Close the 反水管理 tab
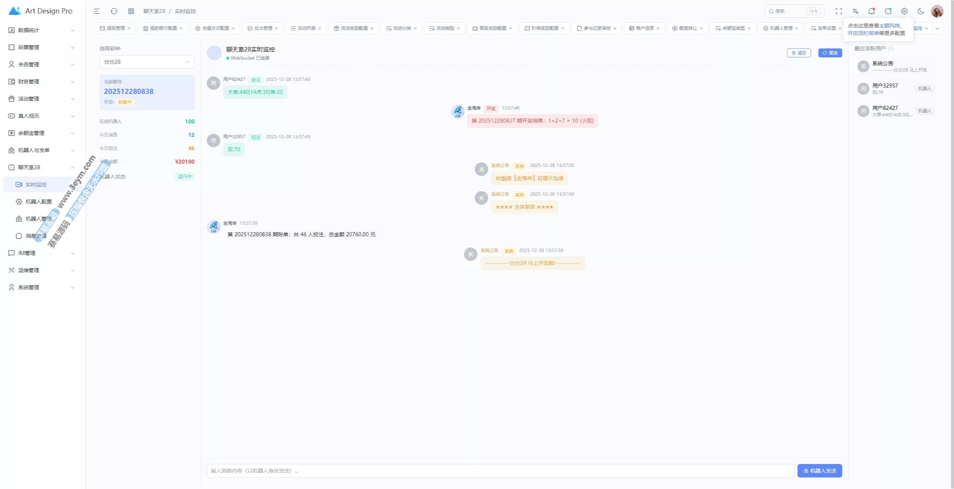The height and width of the screenshot is (489, 954). [277, 28]
